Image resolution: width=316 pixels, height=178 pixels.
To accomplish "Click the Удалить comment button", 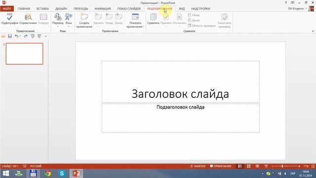I will coord(98,20).
